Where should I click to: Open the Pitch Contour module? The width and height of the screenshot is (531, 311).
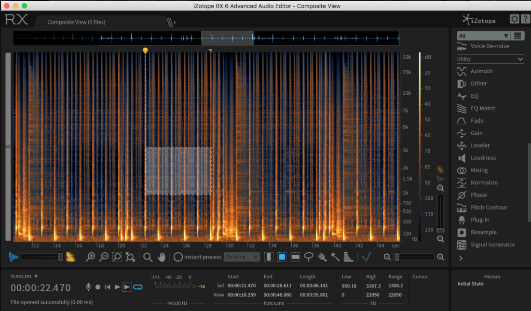pyautogui.click(x=489, y=207)
